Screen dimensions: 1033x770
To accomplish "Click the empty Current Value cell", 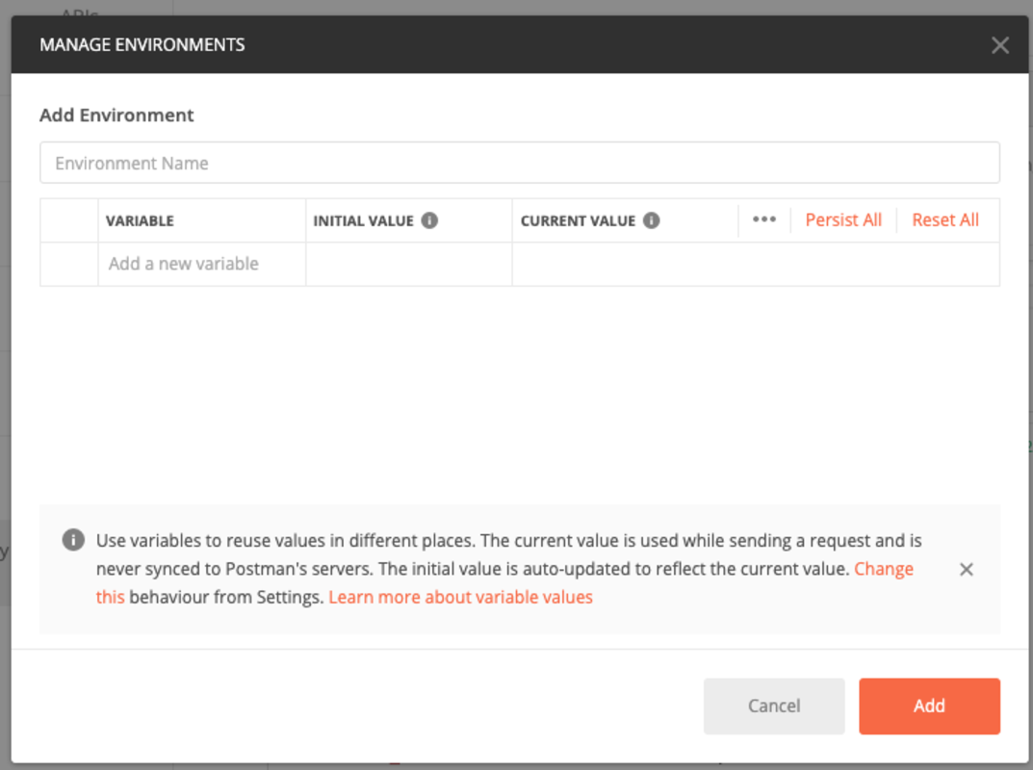I will 756,264.
